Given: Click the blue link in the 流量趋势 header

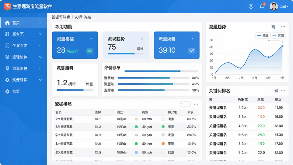Looking at the screenshot, I should pyautogui.click(x=273, y=27).
